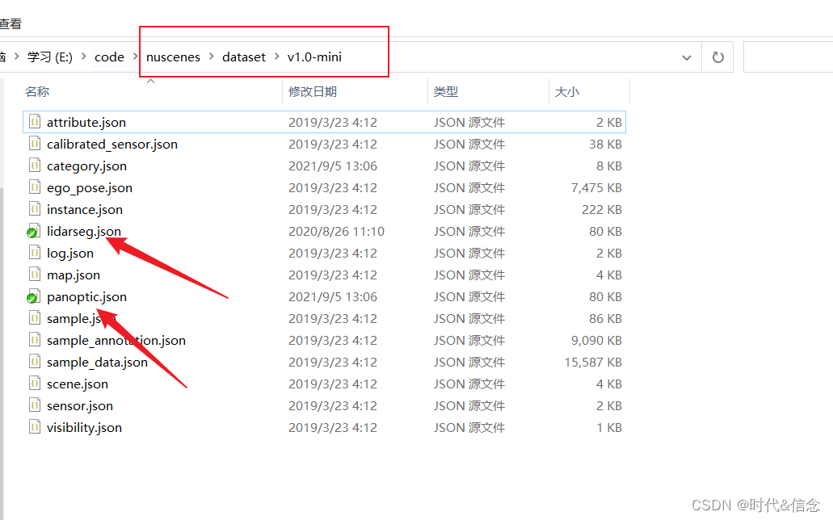Sort files by 名称 column header
This screenshot has width=833, height=520.
37,91
